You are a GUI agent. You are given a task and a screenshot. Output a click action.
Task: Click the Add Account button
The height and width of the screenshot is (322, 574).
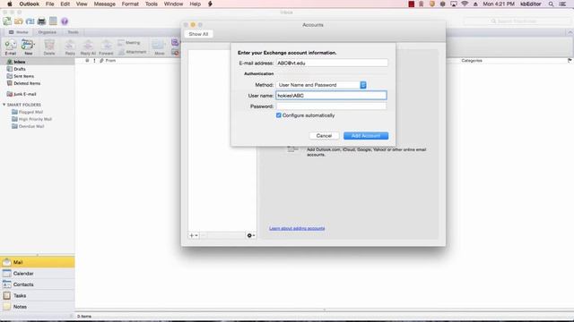pyautogui.click(x=366, y=136)
